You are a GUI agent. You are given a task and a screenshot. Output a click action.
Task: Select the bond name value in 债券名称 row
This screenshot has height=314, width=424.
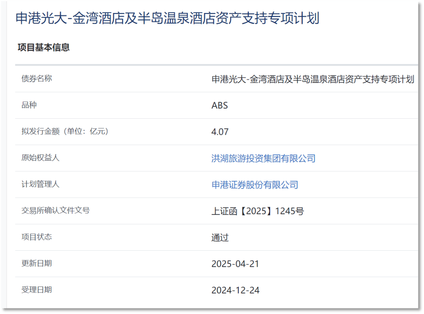coord(313,79)
